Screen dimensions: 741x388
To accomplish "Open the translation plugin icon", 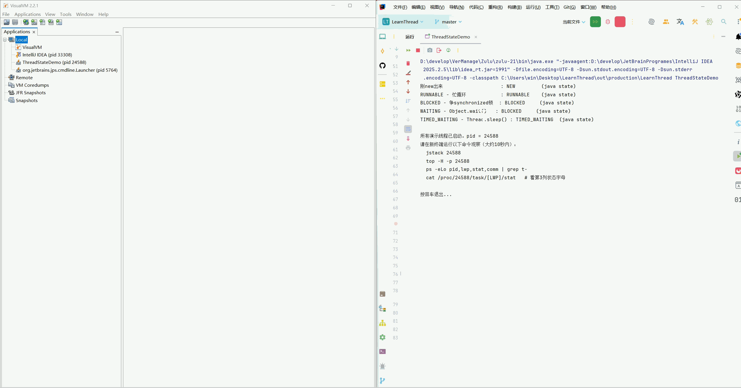I will (680, 22).
